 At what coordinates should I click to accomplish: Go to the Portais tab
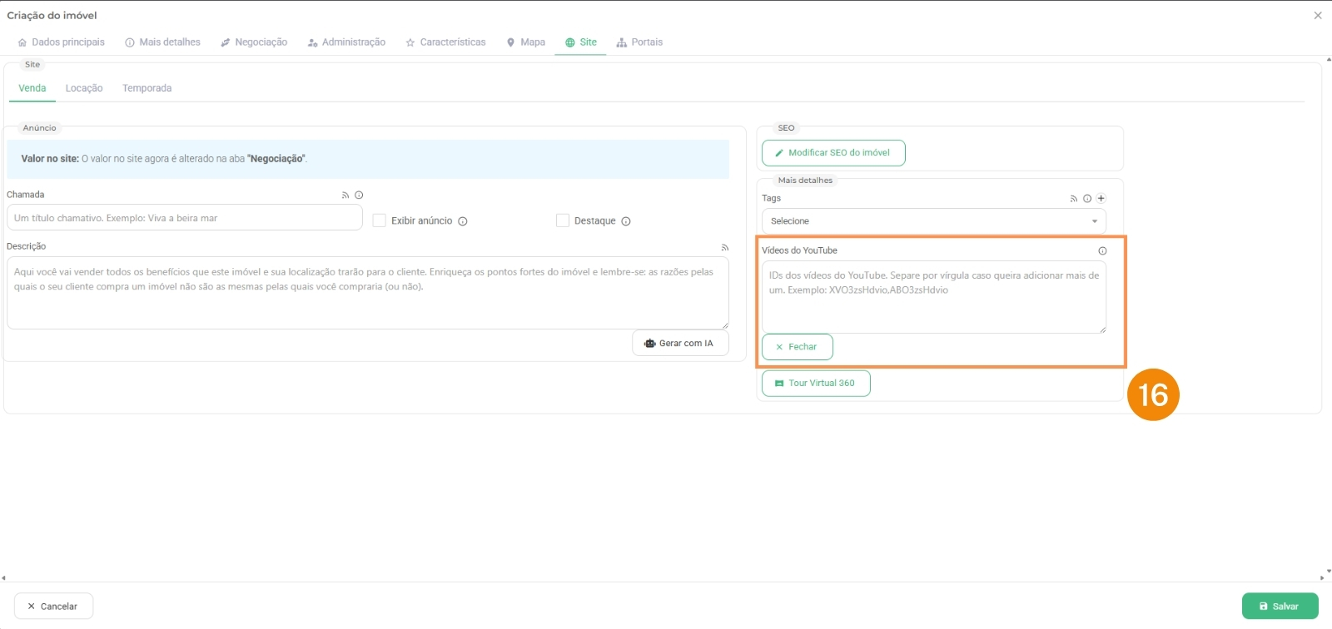(639, 42)
